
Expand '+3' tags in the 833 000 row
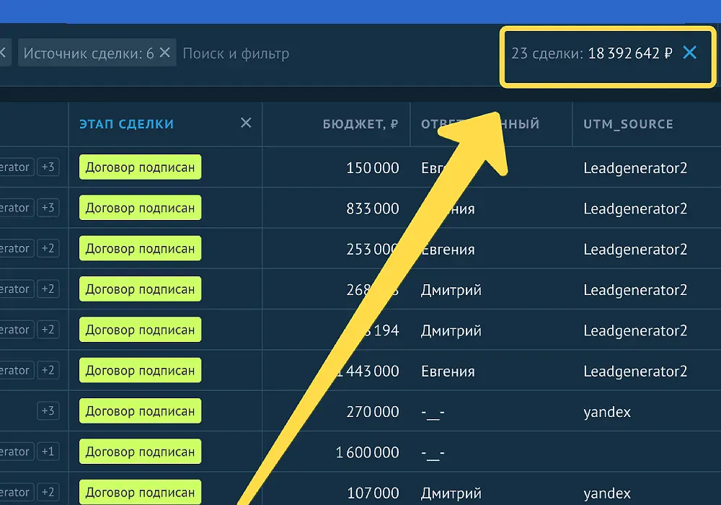point(48,208)
